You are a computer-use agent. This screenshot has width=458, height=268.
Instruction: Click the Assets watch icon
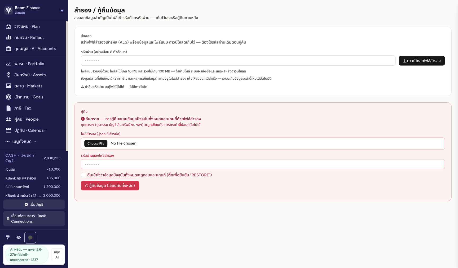tap(8, 75)
